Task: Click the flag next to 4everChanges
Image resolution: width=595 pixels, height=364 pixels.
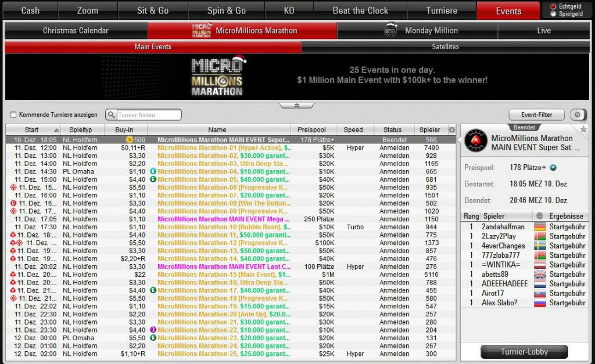Action: [x=540, y=246]
